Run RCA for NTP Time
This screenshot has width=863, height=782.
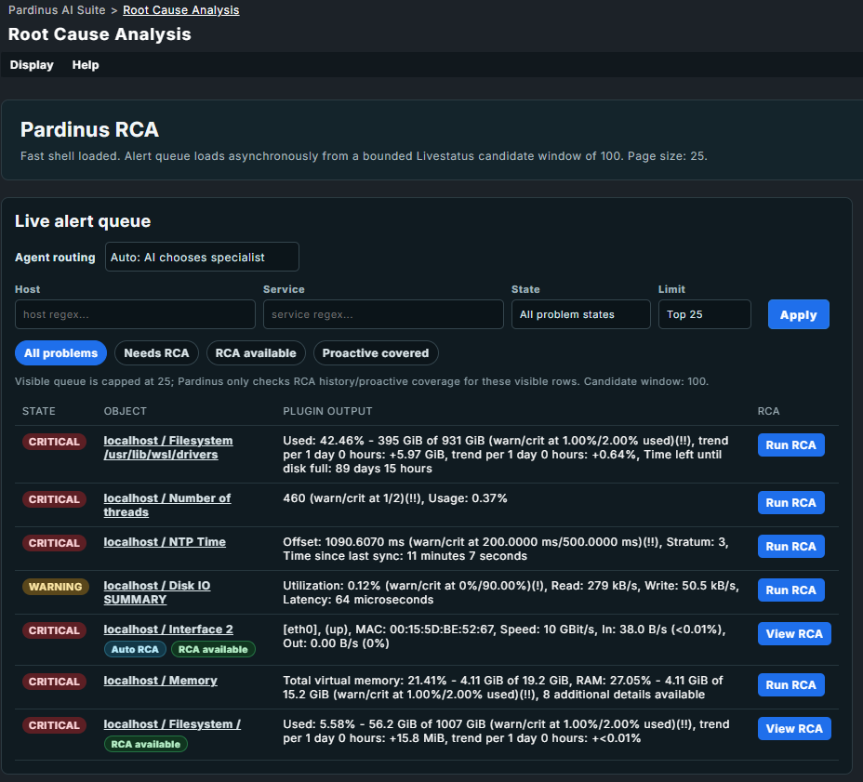[790, 546]
